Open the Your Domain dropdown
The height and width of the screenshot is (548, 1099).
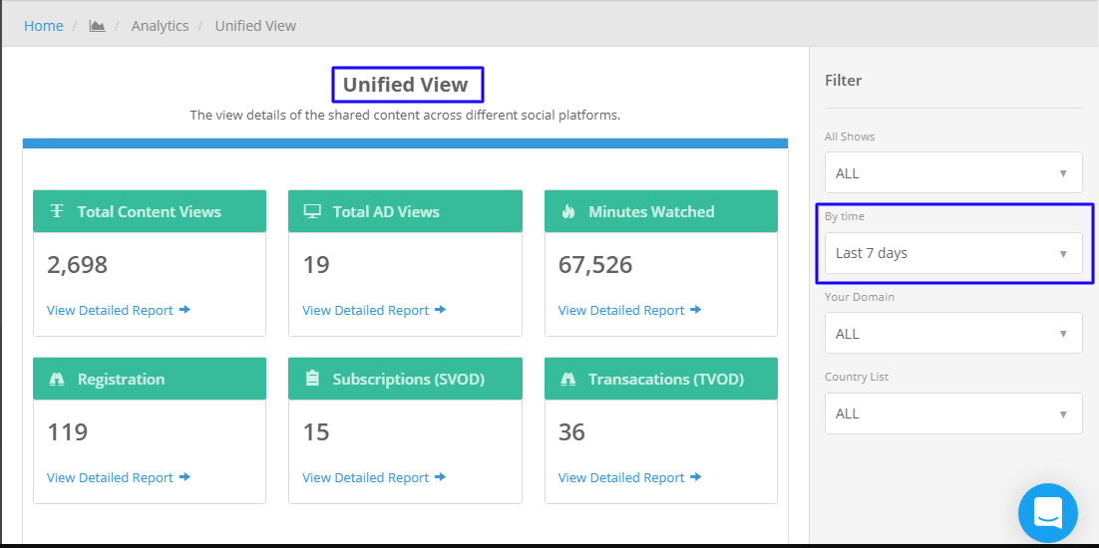pyautogui.click(x=953, y=333)
